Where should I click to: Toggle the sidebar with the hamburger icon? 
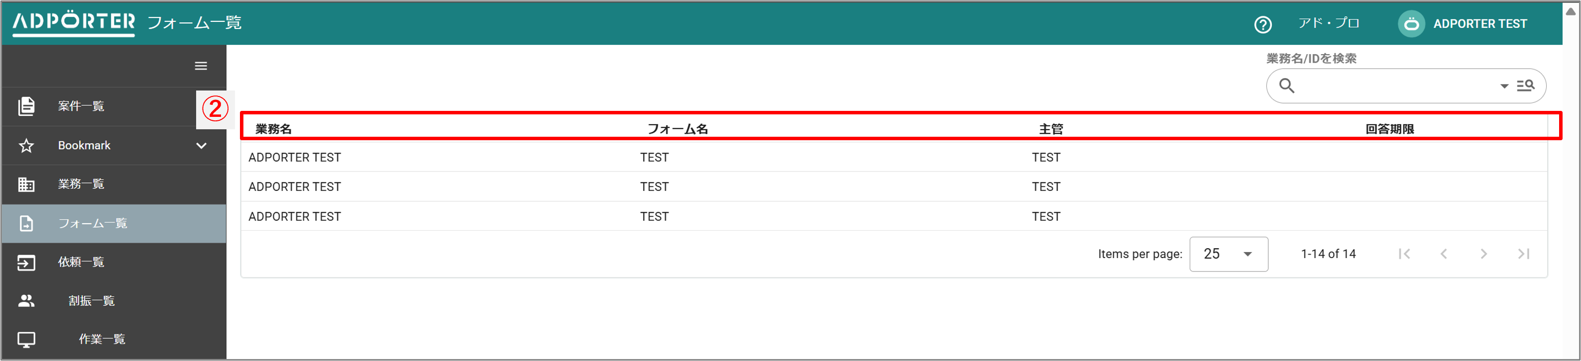[x=201, y=66]
